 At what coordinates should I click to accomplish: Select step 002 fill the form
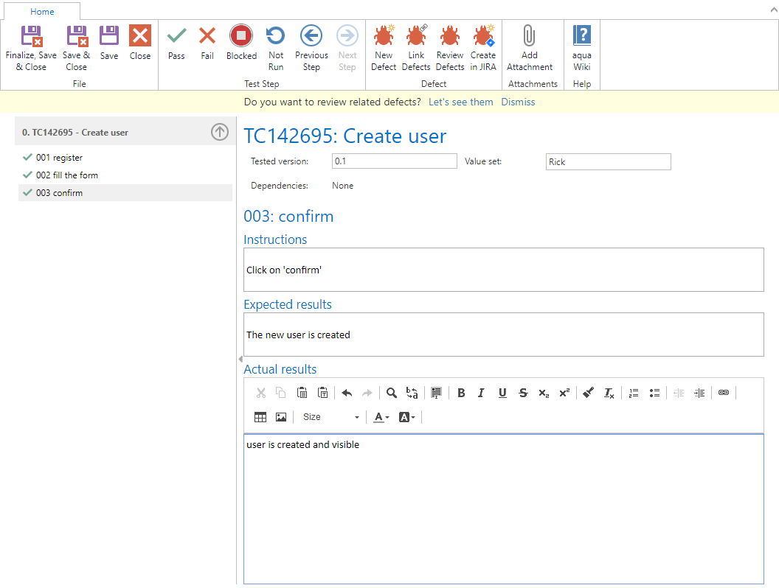coord(66,175)
